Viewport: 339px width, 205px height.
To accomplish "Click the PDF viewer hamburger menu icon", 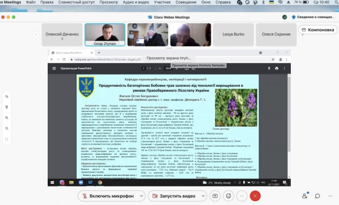I will 54,68.
